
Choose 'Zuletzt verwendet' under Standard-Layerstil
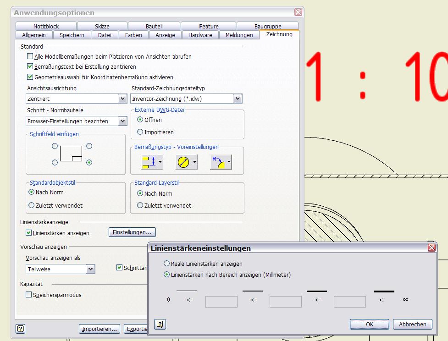click(140, 205)
